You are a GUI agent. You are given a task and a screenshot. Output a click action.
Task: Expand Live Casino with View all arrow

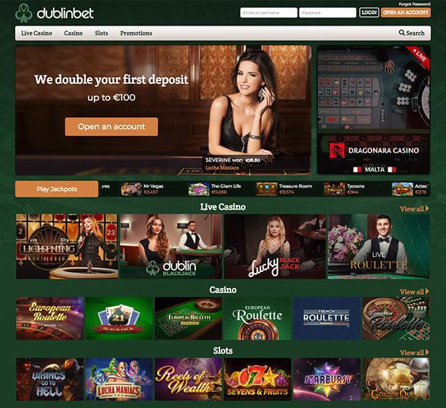click(414, 209)
